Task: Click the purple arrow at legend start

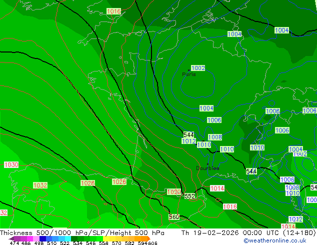Action: coord(11,238)
